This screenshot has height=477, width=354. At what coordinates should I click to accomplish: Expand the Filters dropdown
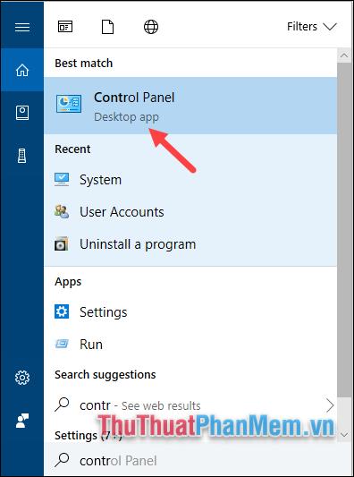(312, 27)
